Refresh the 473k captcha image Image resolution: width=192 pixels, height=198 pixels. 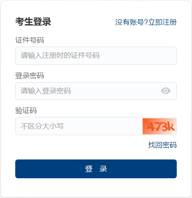click(x=159, y=126)
